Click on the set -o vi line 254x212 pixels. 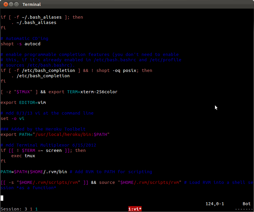click(12, 118)
